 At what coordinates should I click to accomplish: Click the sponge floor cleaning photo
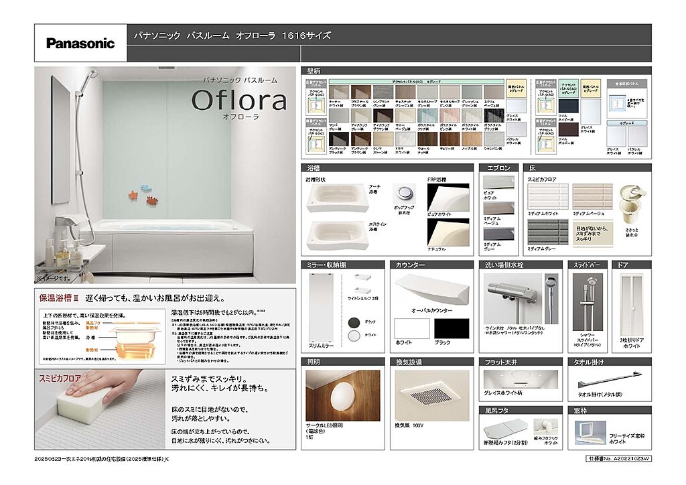(x=100, y=409)
